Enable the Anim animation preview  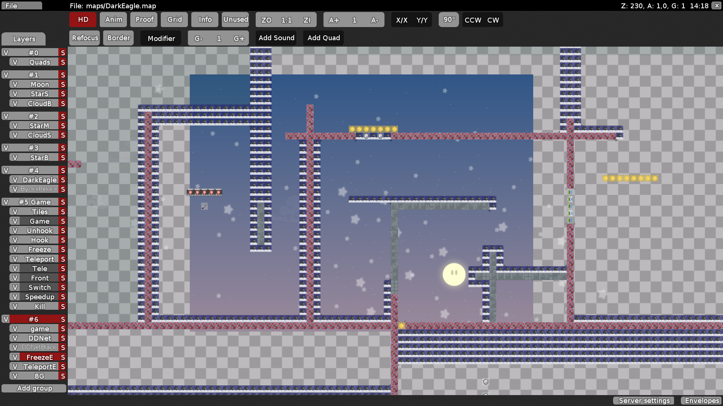(x=113, y=20)
